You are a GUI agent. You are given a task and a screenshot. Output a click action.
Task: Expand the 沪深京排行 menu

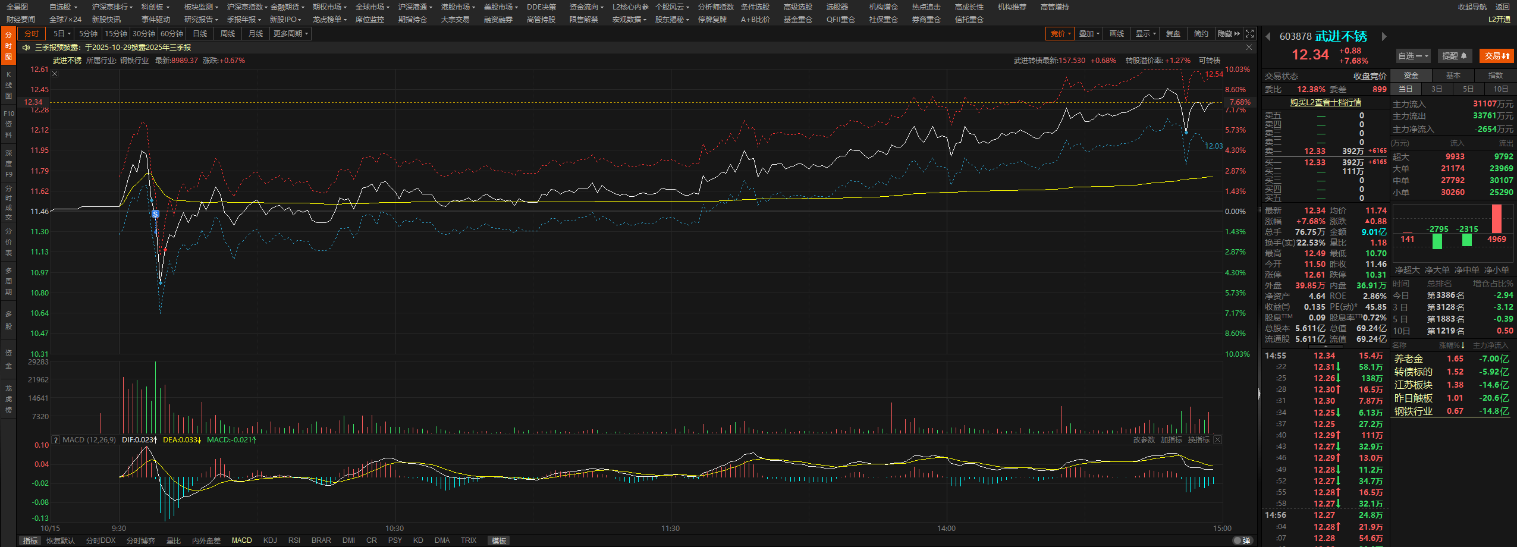[x=113, y=7]
